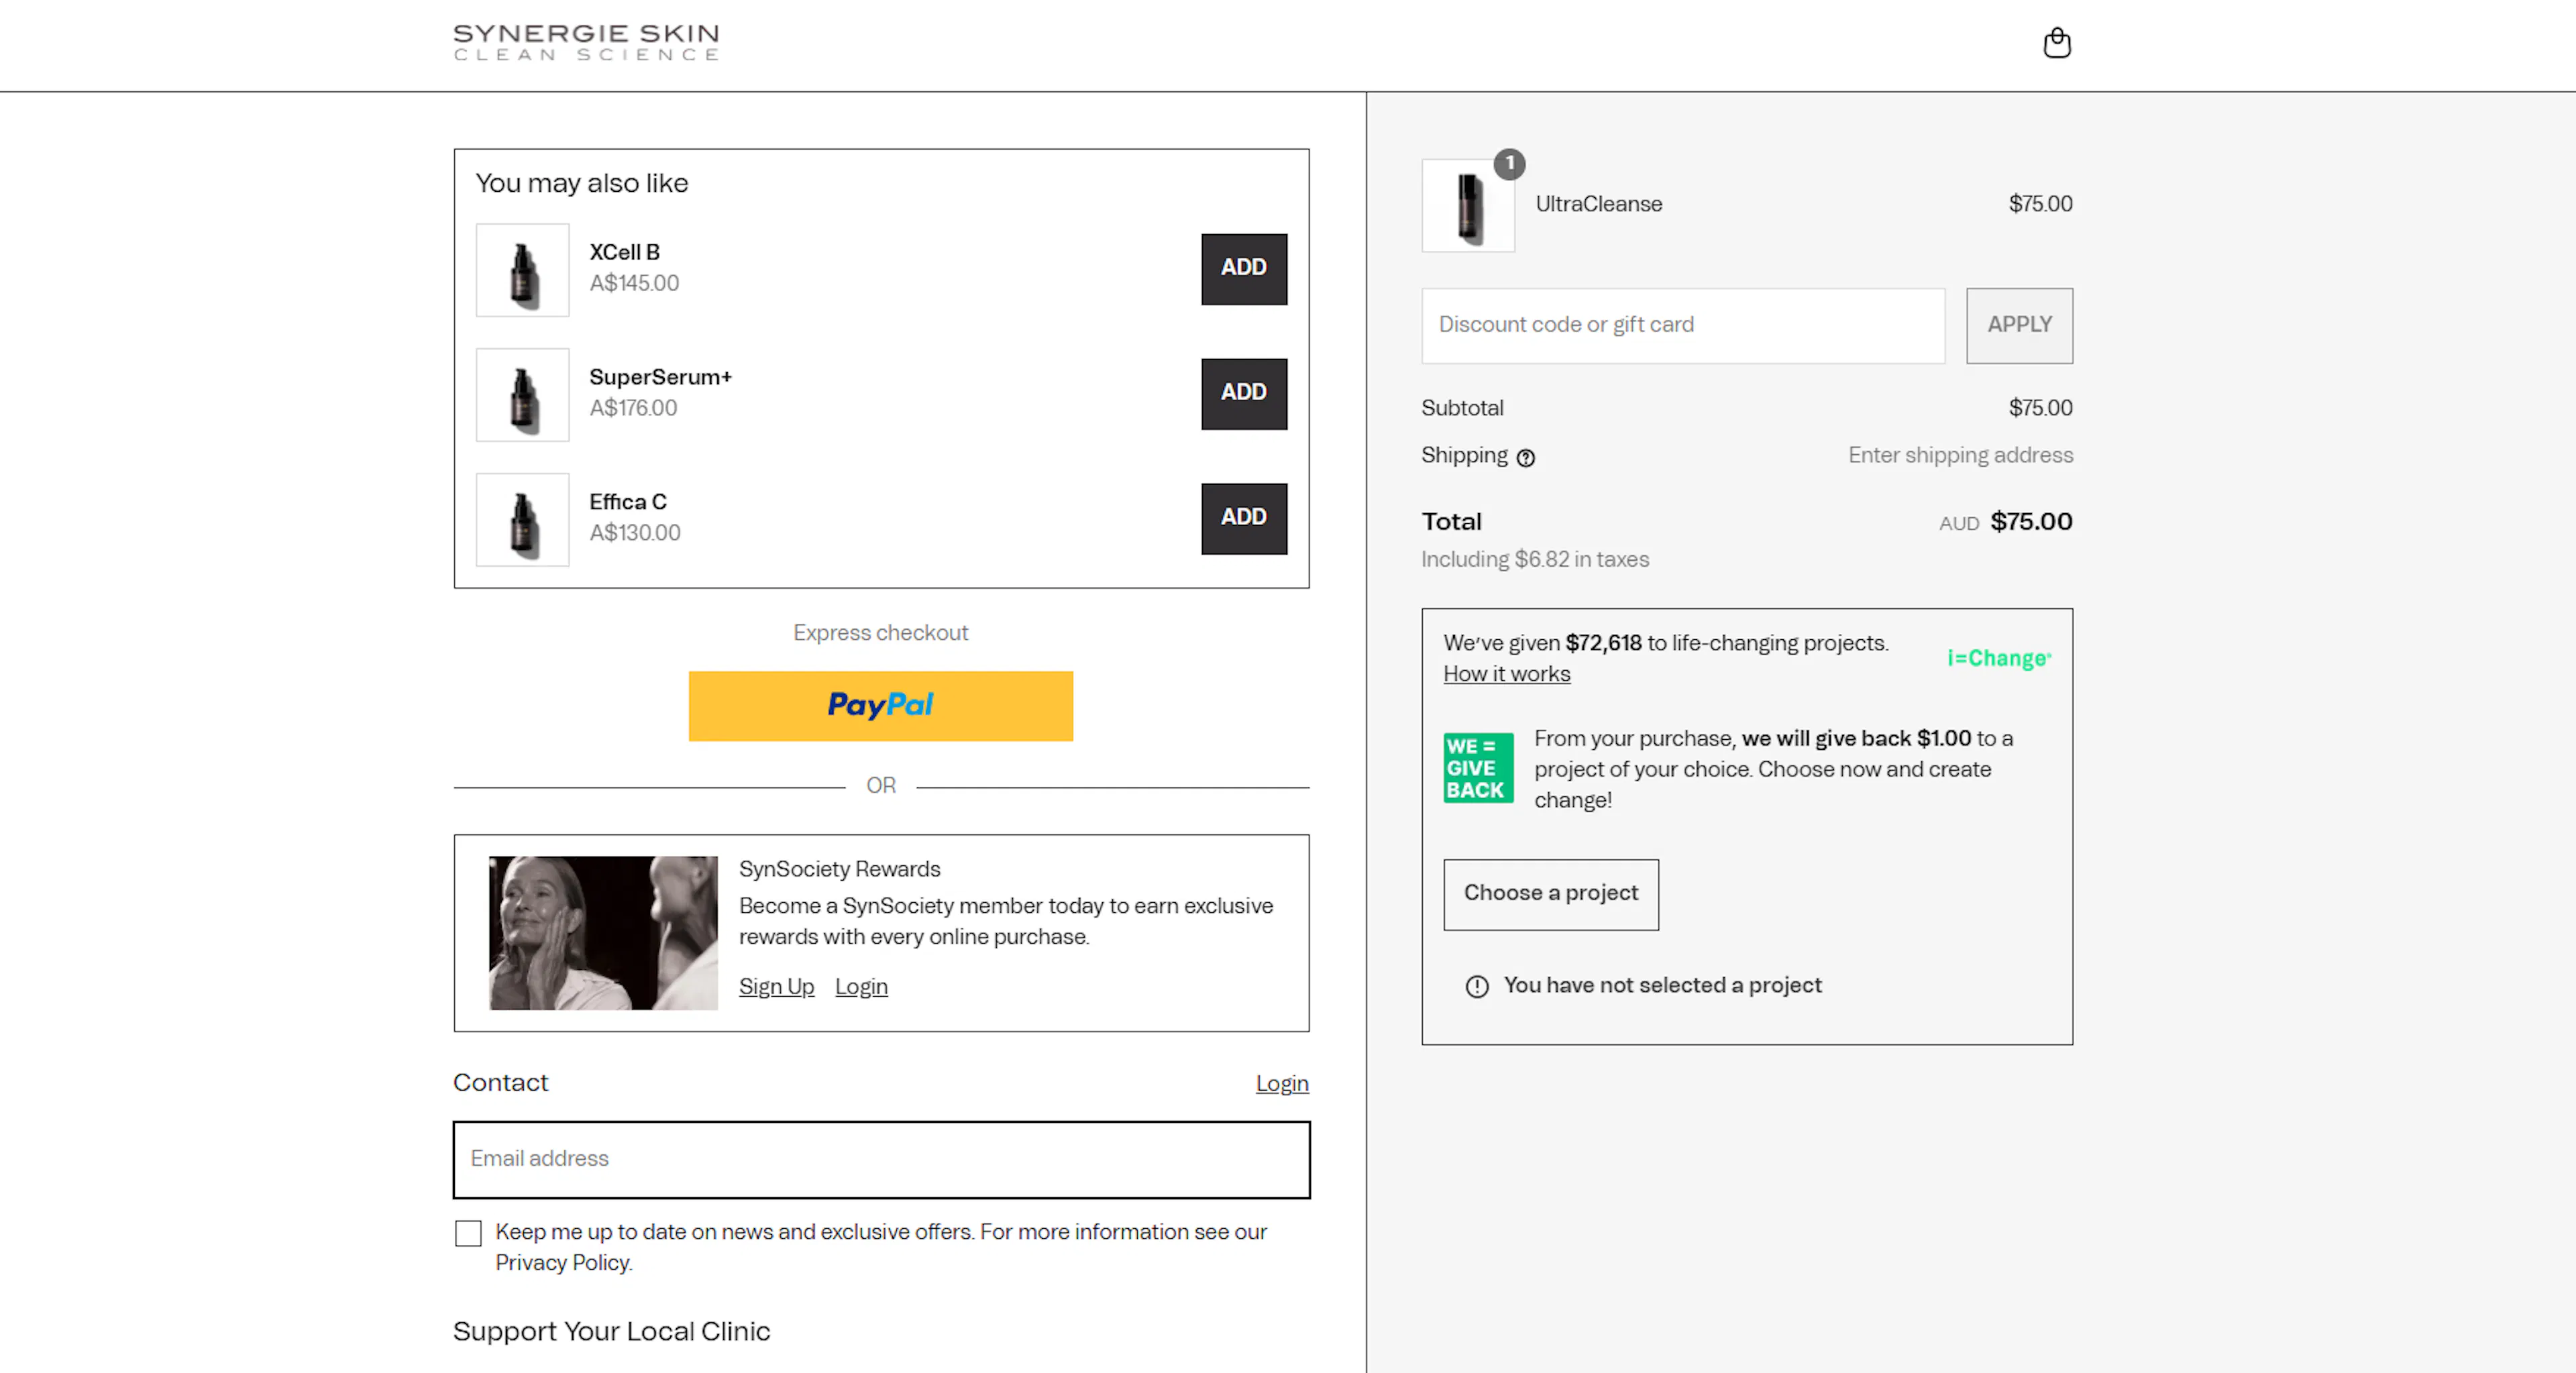Click the UltraCleanse item name

[1598, 204]
